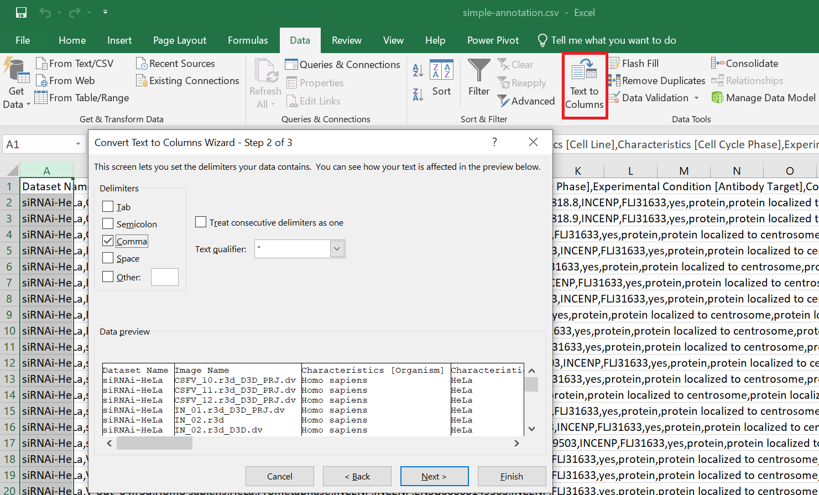Enable the Semicolon delimiter checkbox
The height and width of the screenshot is (495, 819).
pos(108,224)
